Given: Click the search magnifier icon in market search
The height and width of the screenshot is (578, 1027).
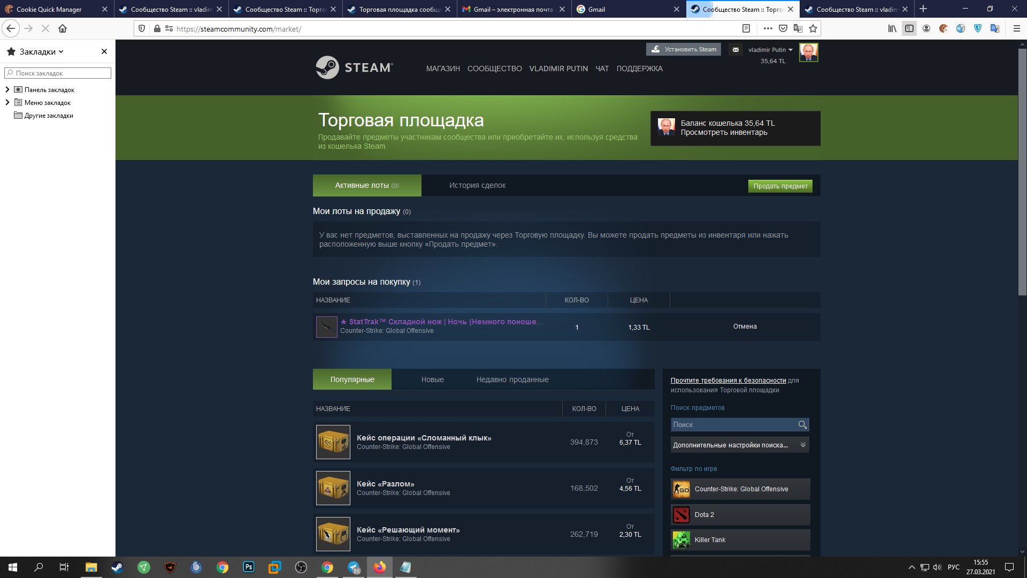Looking at the screenshot, I should pos(802,425).
